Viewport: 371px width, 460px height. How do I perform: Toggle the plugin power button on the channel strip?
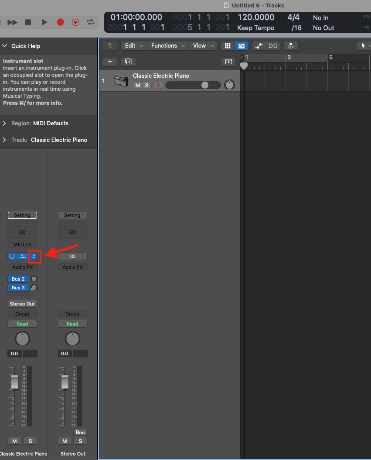[x=11, y=256]
